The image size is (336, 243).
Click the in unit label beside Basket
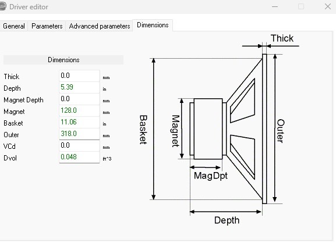point(105,124)
